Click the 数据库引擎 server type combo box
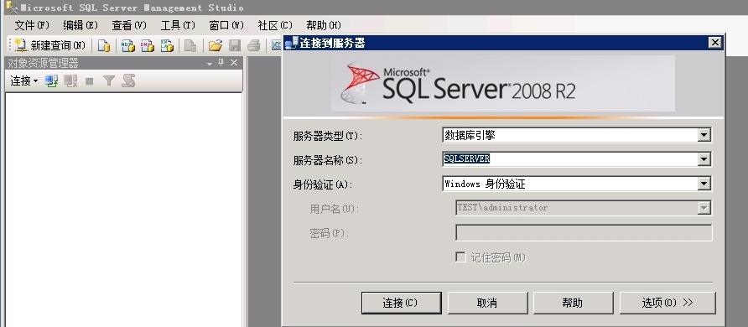Screen dimensions: 748x327 point(577,135)
